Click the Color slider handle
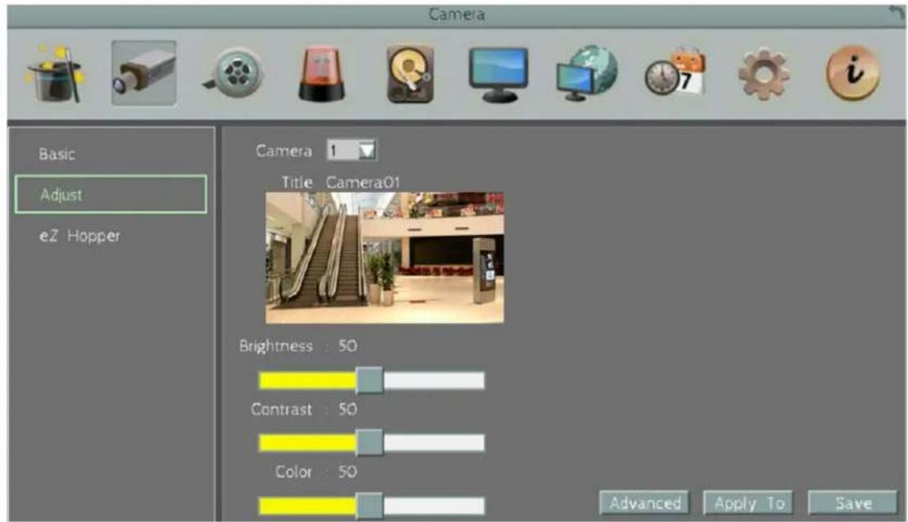This screenshot has height=522, width=908. pos(369,506)
